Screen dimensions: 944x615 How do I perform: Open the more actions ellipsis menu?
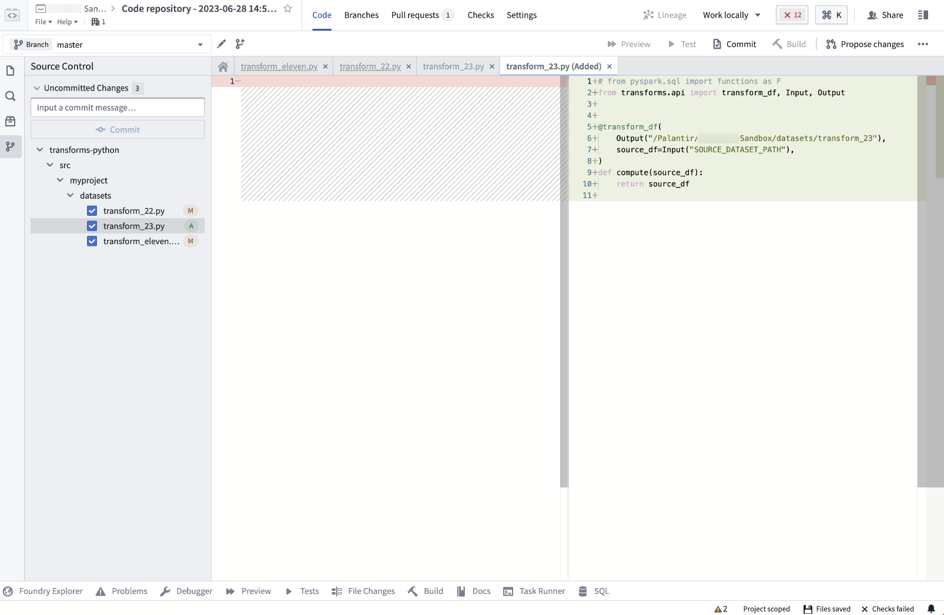pos(923,44)
